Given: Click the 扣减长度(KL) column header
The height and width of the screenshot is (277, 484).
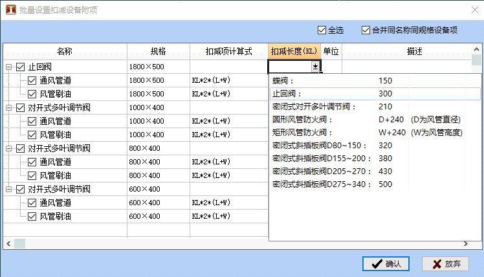Looking at the screenshot, I should [294, 51].
